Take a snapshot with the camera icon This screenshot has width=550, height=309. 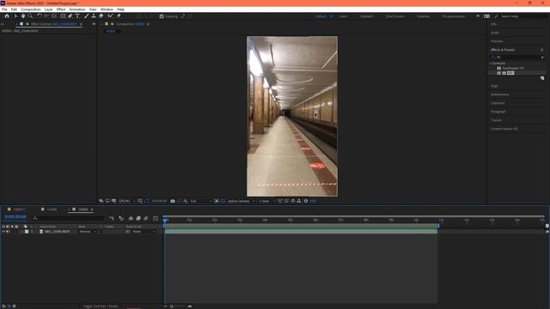(x=173, y=201)
